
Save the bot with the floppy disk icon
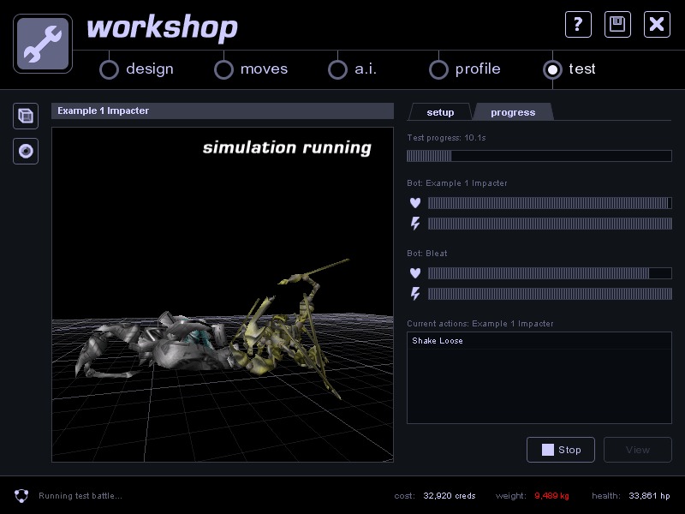[617, 24]
